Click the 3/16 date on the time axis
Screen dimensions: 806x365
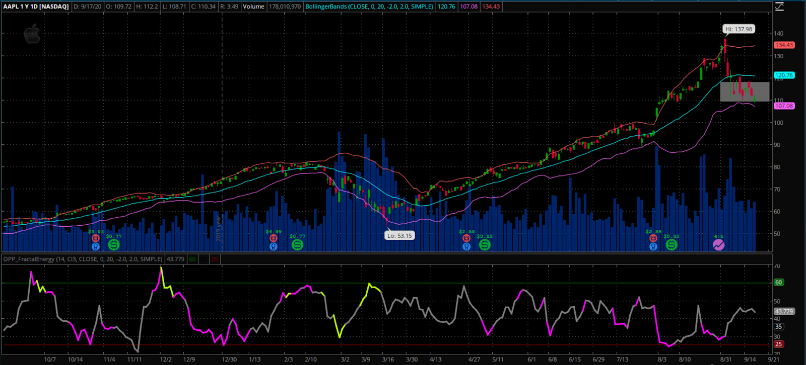(x=387, y=359)
